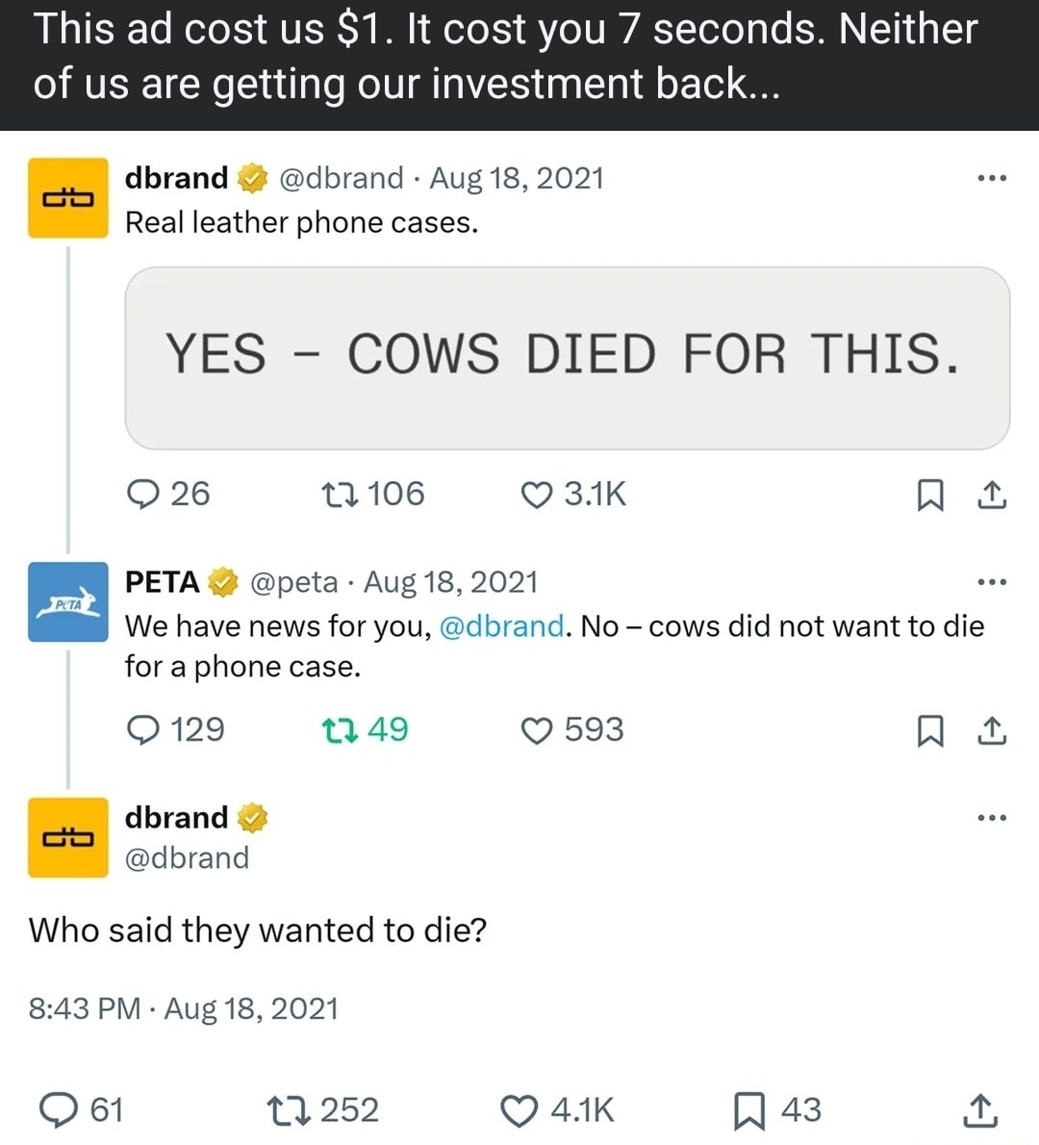Image resolution: width=1039 pixels, height=1145 pixels.
Task: Click dbrand's username on the first tweet
Action: 176,177
